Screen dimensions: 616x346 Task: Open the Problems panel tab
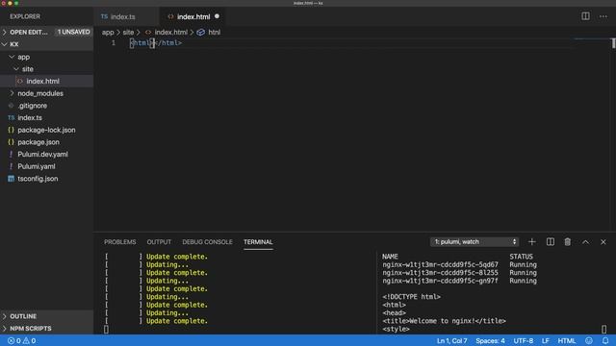[119, 242]
